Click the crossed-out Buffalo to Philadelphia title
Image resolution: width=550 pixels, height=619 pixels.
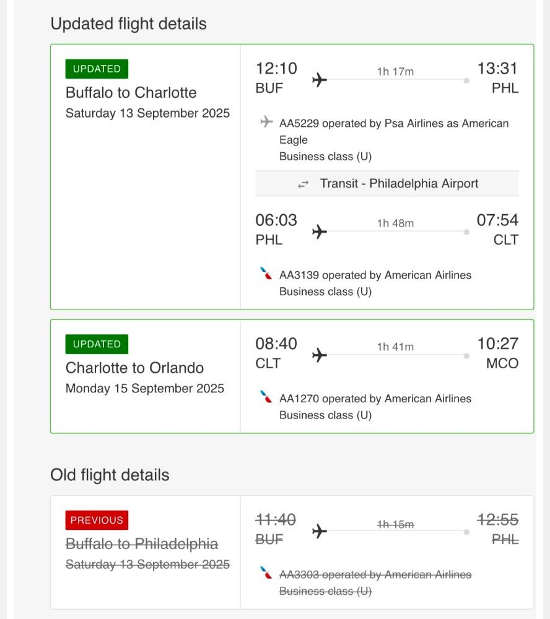[142, 544]
